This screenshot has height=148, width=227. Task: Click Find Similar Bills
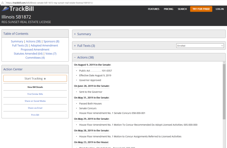(35, 94)
